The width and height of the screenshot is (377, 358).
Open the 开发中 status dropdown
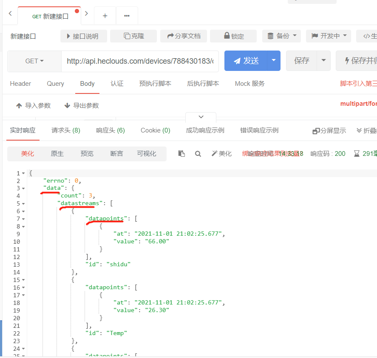[x=329, y=36]
